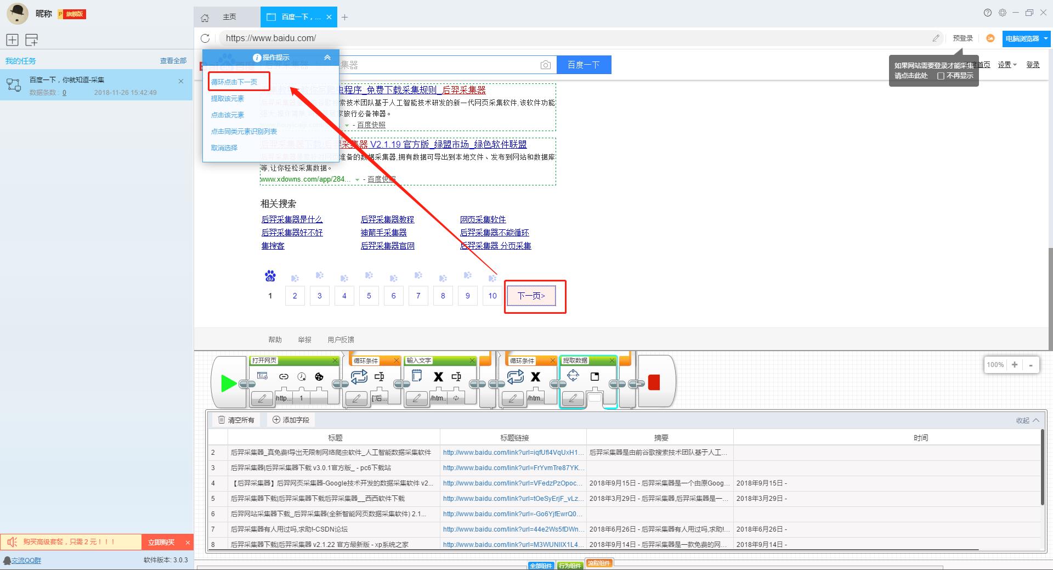The height and width of the screenshot is (570, 1053).
Task: Reload the page with the refresh icon
Action: (205, 38)
